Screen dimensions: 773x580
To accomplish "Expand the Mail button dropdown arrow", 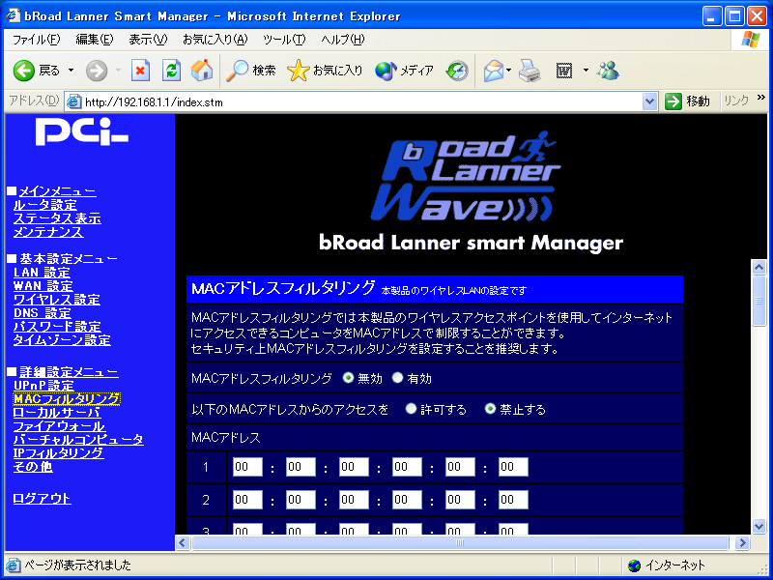I will [x=508, y=71].
